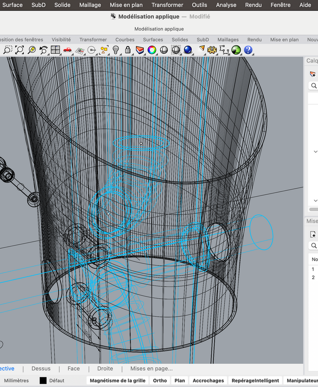
Task: Click the red car icon in toolbar
Action: (x=67, y=50)
